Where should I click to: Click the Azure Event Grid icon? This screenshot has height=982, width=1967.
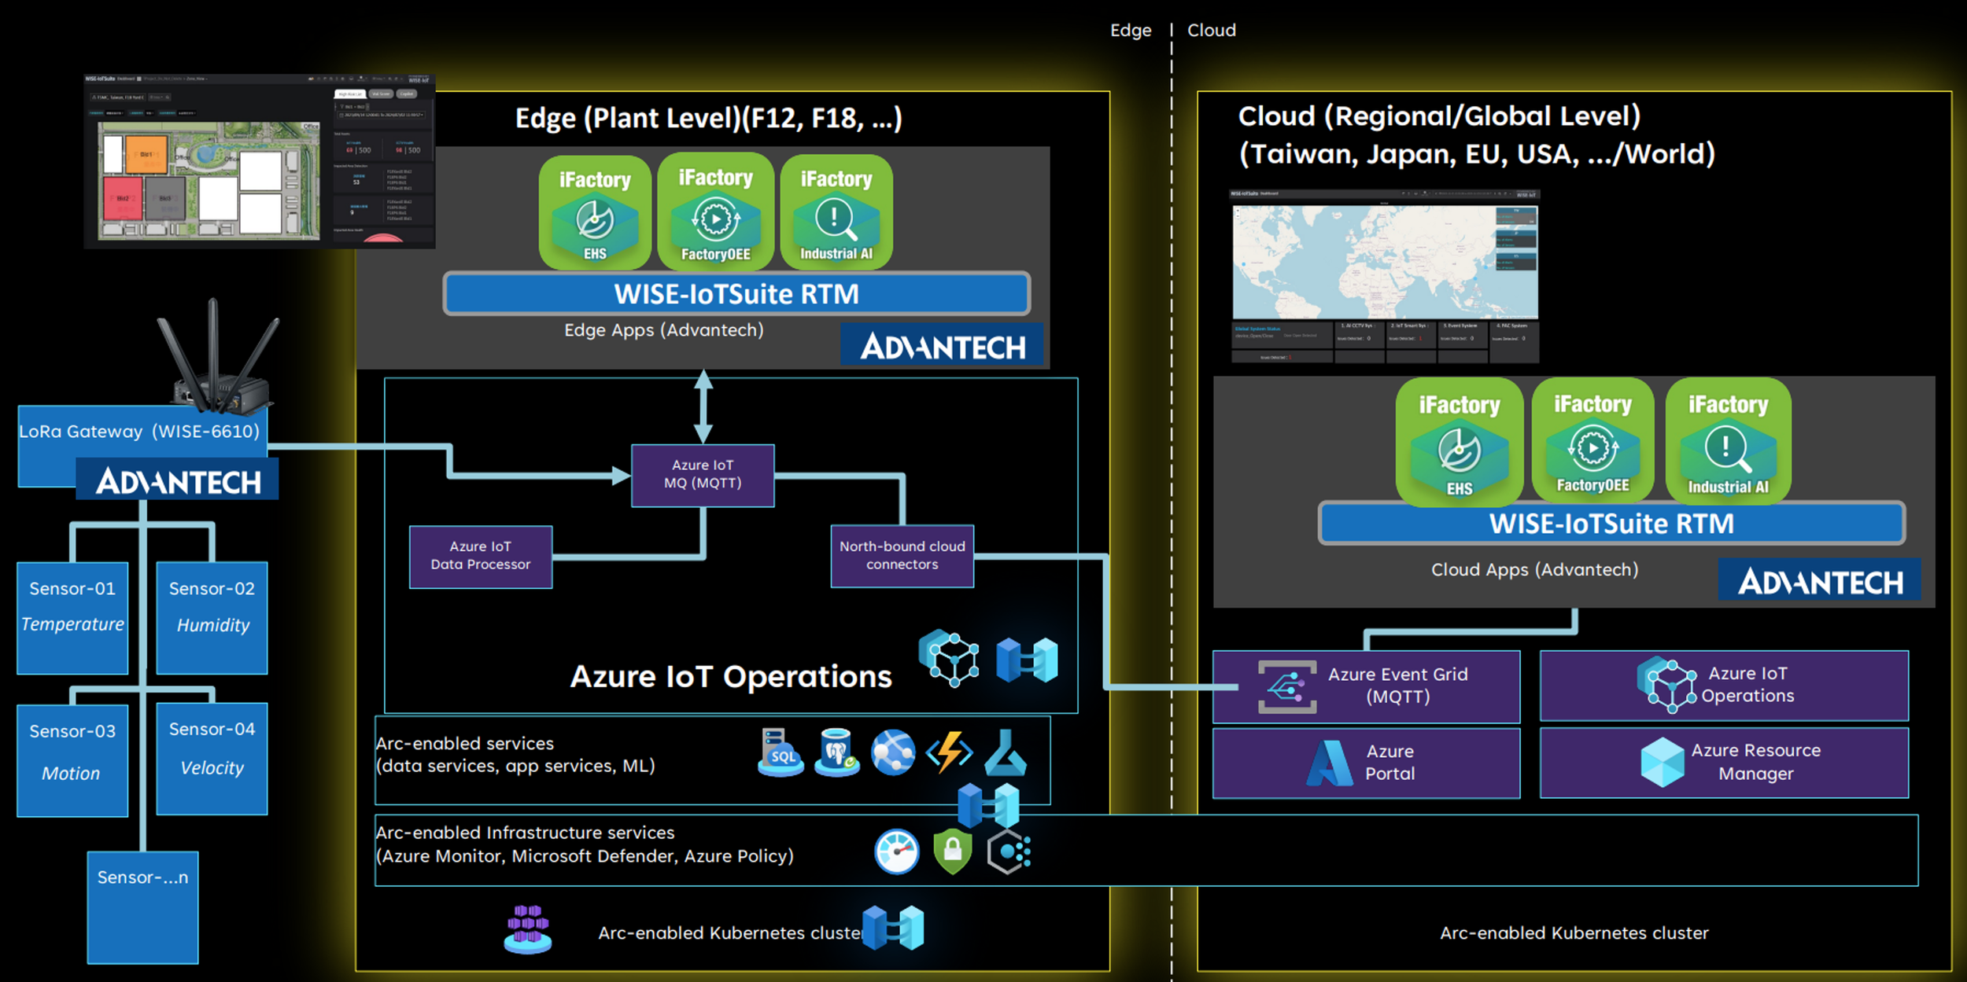click(1287, 687)
